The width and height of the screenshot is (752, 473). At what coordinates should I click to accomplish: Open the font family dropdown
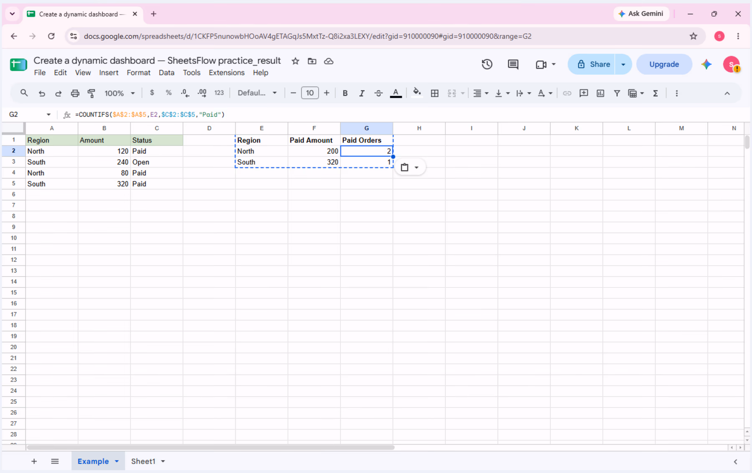257,93
